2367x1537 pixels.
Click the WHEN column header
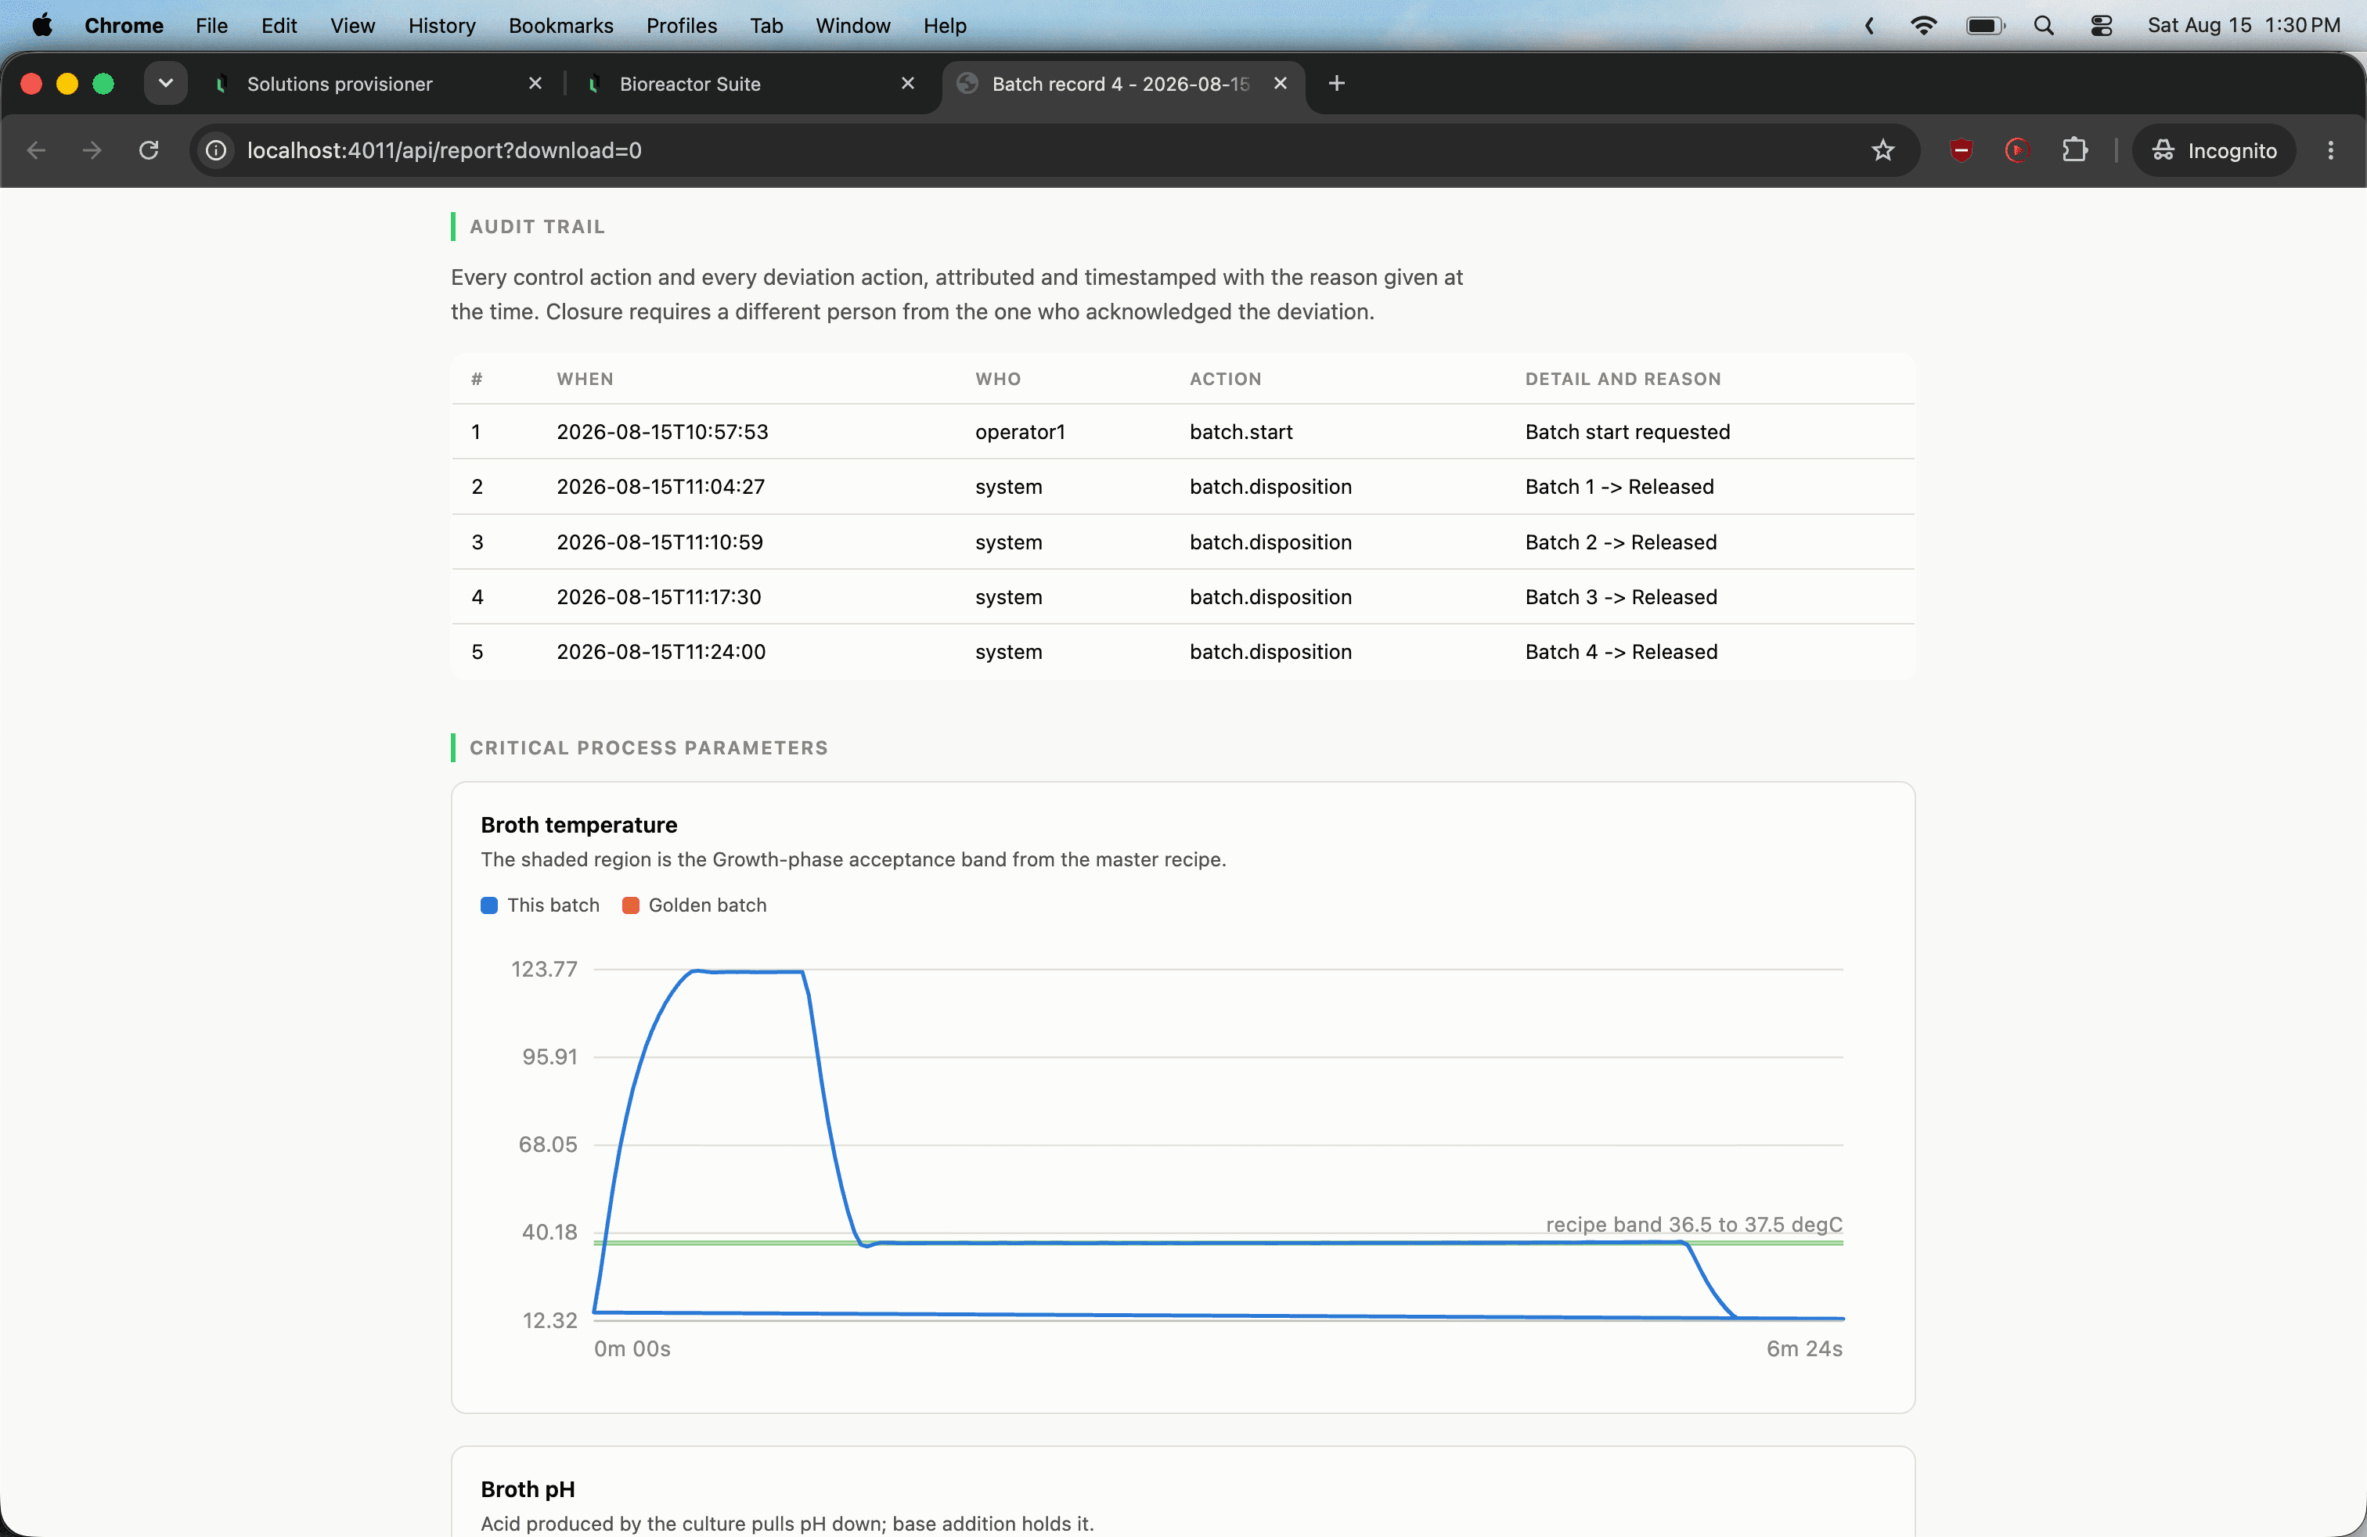(585, 379)
